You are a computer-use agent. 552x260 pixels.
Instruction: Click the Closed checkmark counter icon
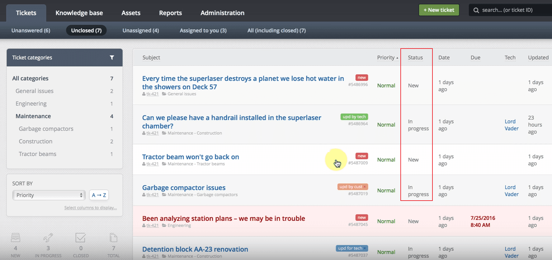point(80,238)
